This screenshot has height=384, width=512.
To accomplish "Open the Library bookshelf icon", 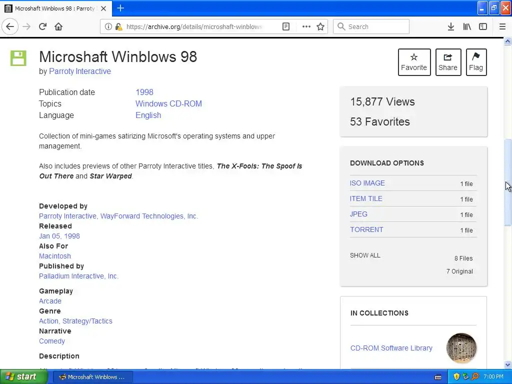I will pyautogui.click(x=467, y=26).
